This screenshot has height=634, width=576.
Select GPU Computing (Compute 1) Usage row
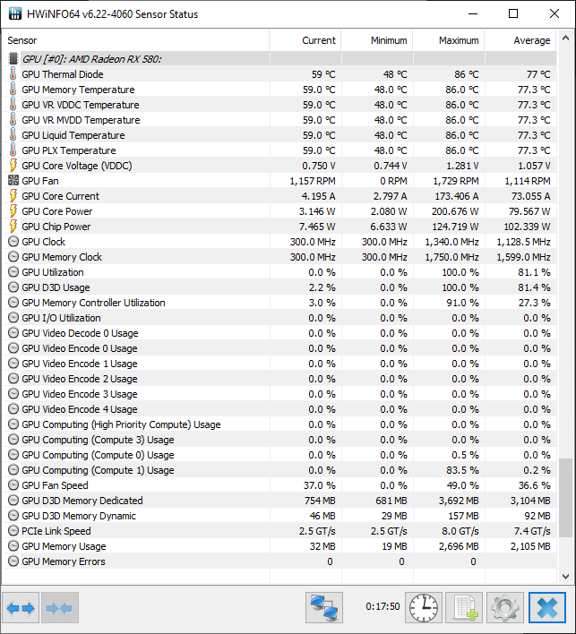[x=279, y=470]
